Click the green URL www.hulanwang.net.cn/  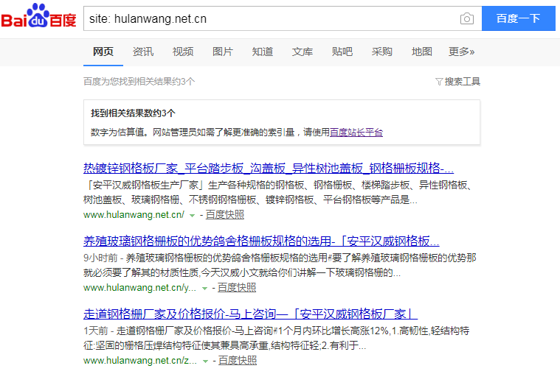(x=134, y=215)
